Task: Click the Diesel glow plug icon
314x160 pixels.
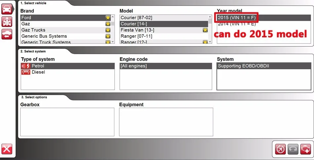Action: tap(25, 72)
